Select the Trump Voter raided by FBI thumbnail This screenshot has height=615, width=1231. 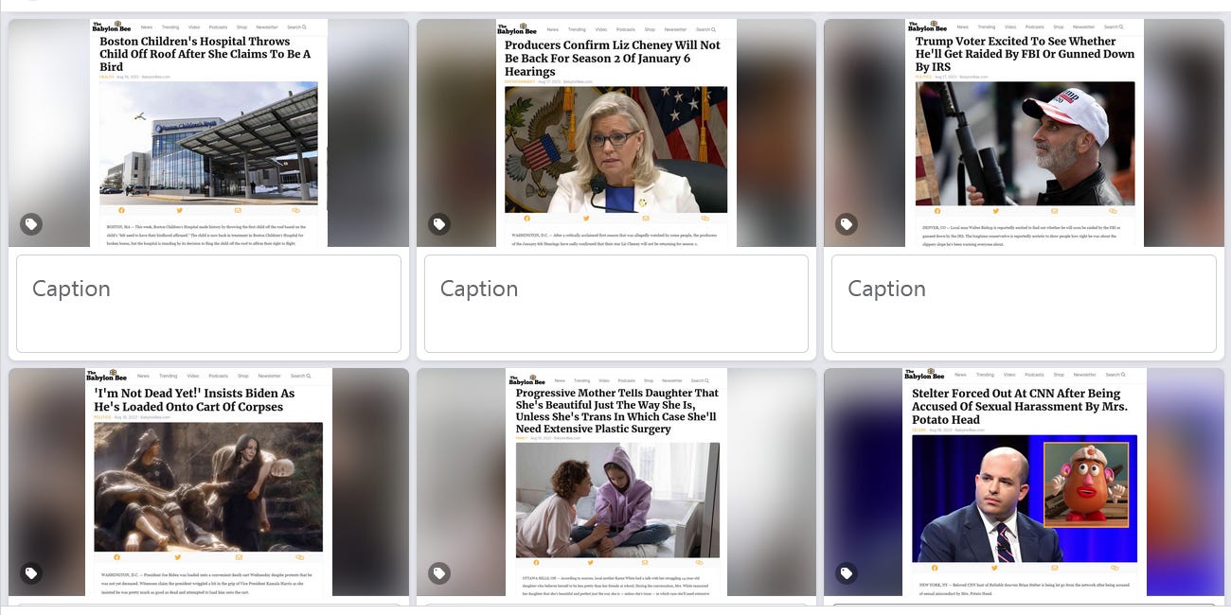pyautogui.click(x=1024, y=132)
